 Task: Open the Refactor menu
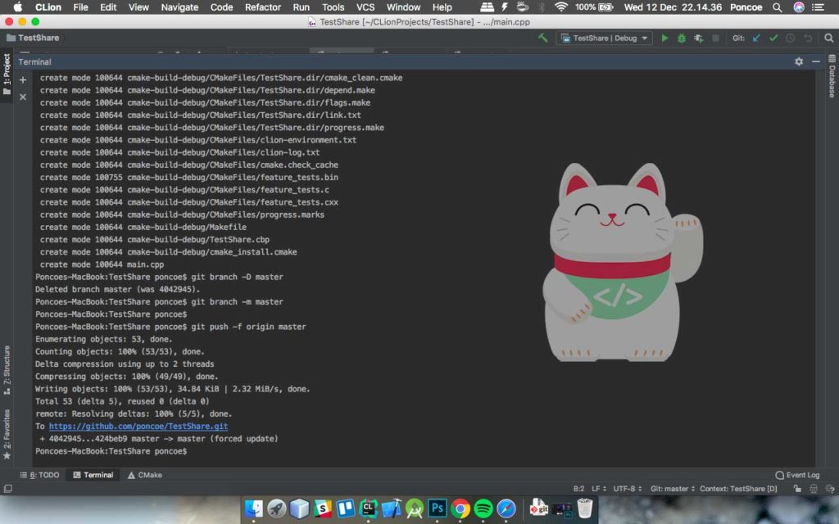[263, 7]
